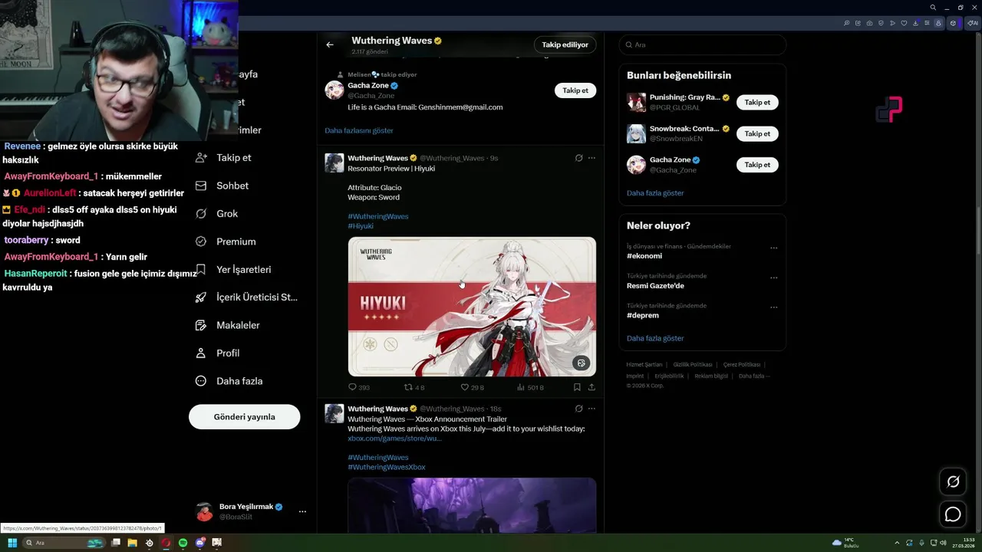Follow Snowbreak: Conta... with Takip et
Image resolution: width=982 pixels, height=552 pixels.
(x=757, y=133)
